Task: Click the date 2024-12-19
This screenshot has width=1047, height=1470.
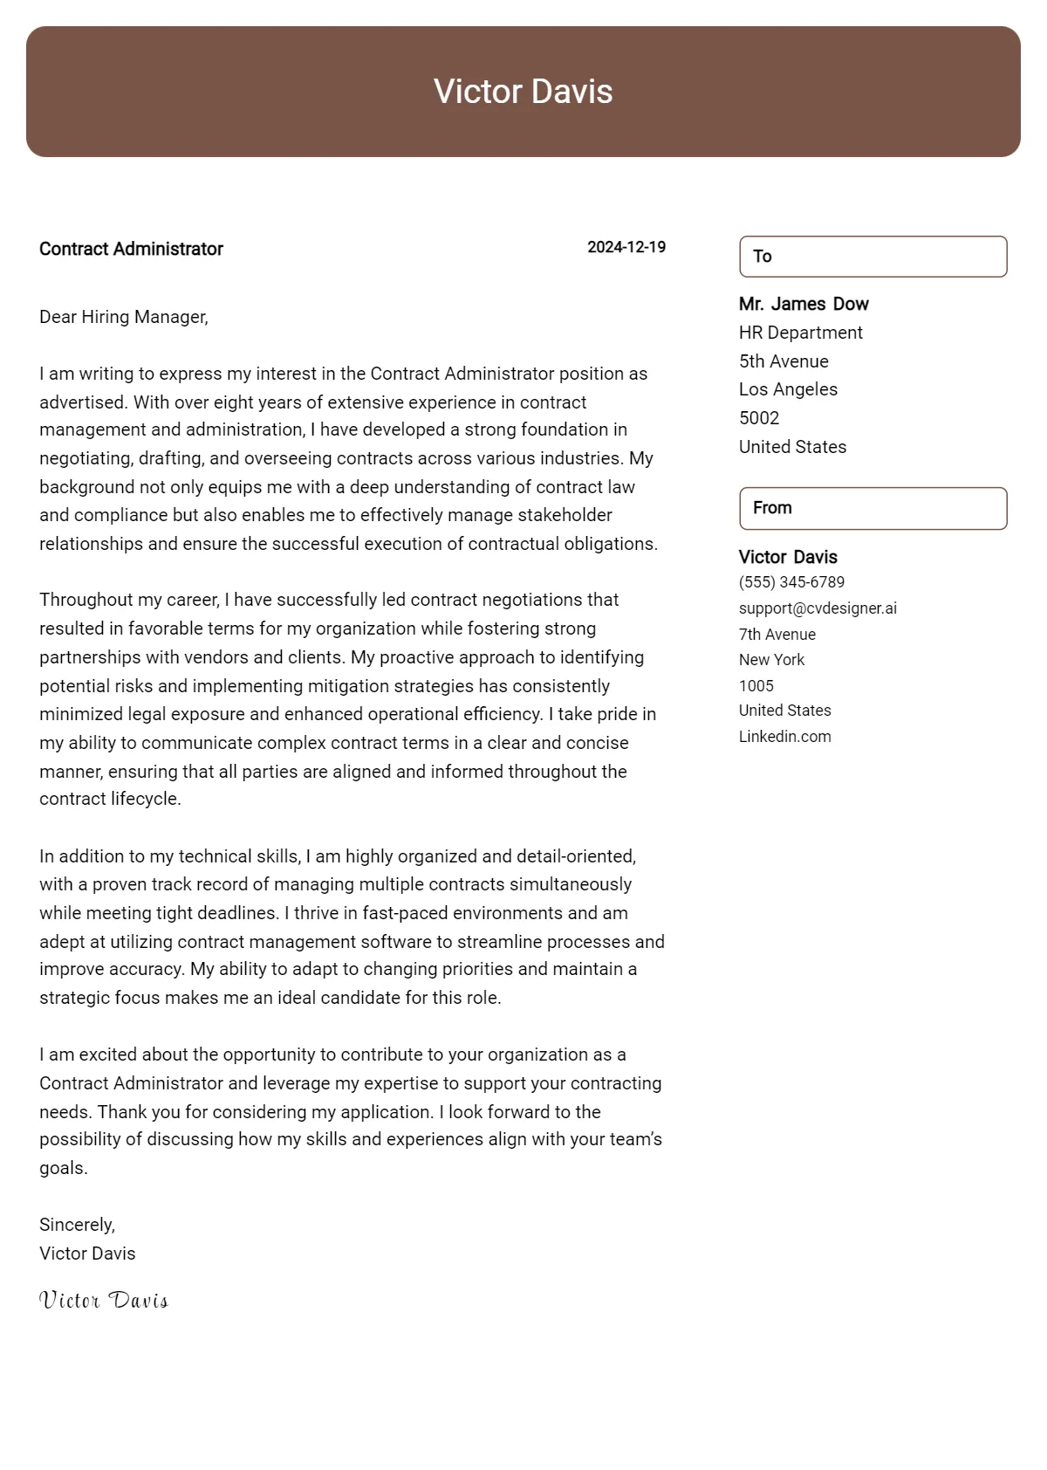Action: click(x=626, y=247)
